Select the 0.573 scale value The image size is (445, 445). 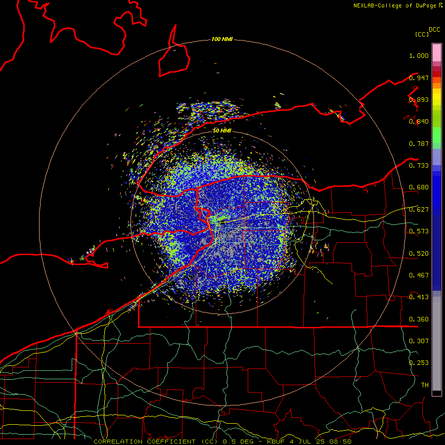(x=419, y=231)
